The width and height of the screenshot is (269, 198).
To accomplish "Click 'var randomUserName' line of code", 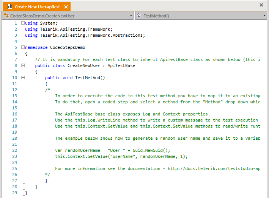I will pyautogui.click(x=113, y=150).
